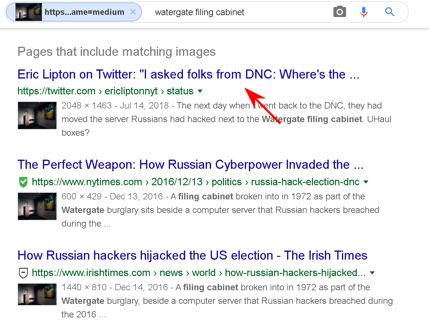
Task: Expand the dropdown arrow after irishtimes.com URL
Action: (372, 273)
